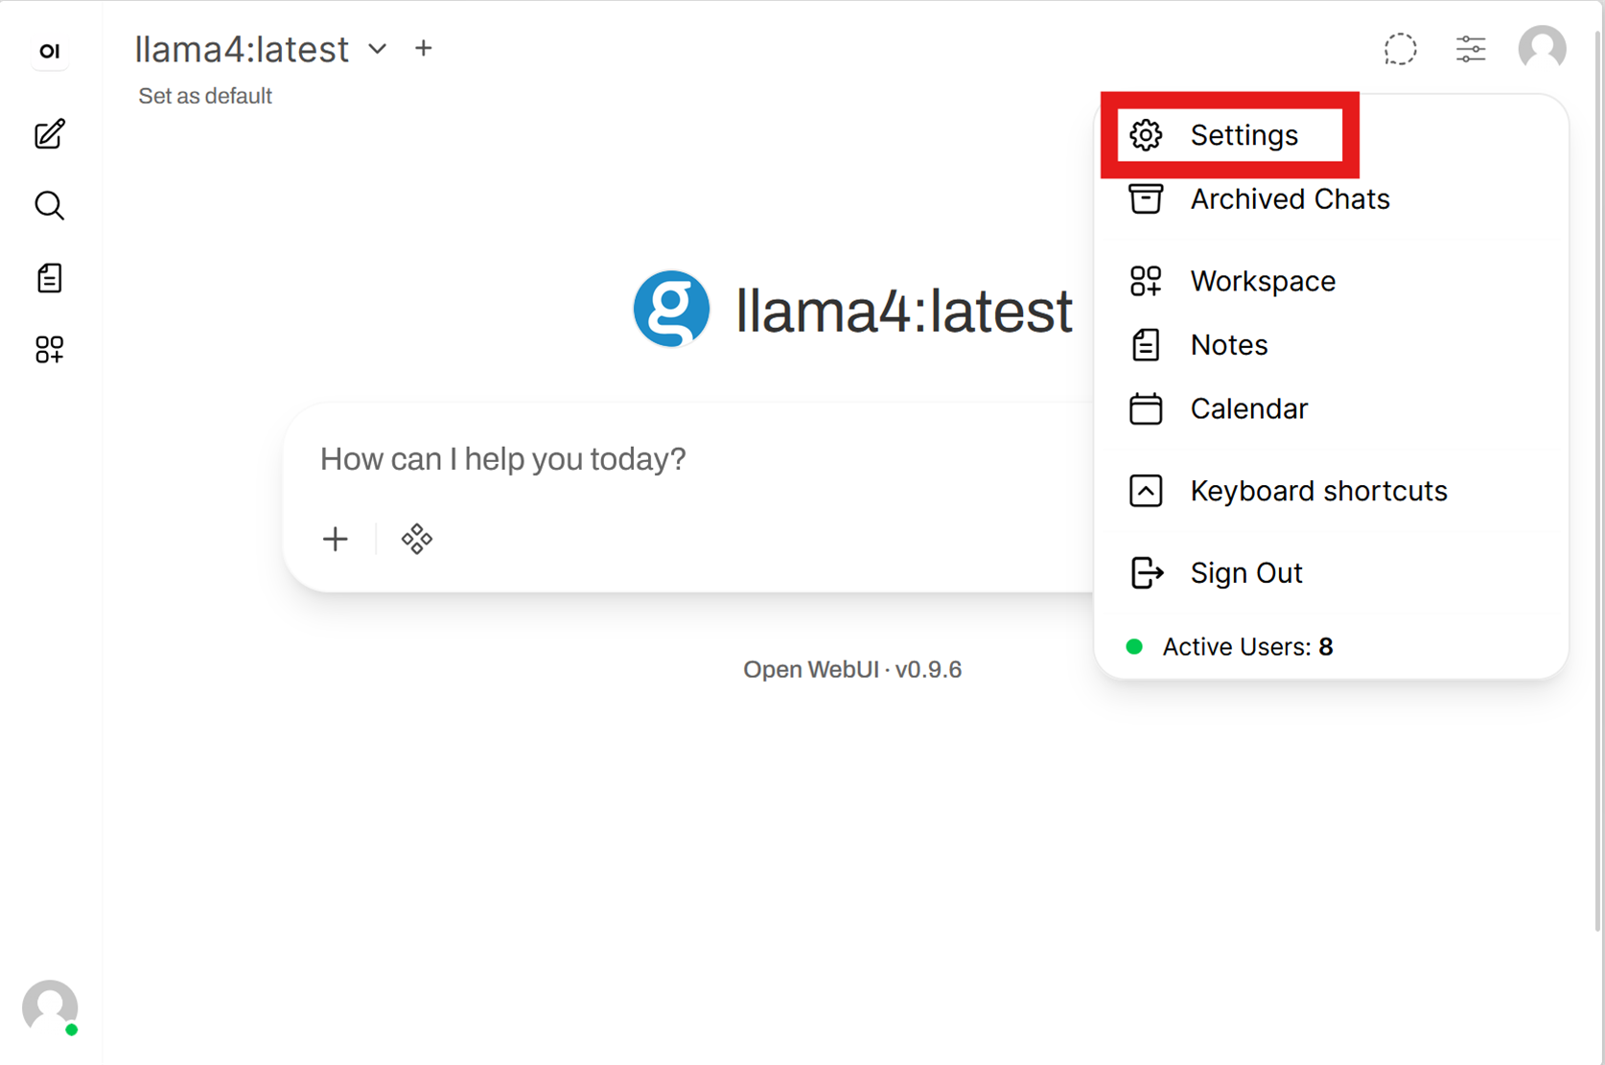The width and height of the screenshot is (1605, 1065).
Task: Open Notes from the left sidebar icon
Action: pyautogui.click(x=50, y=278)
